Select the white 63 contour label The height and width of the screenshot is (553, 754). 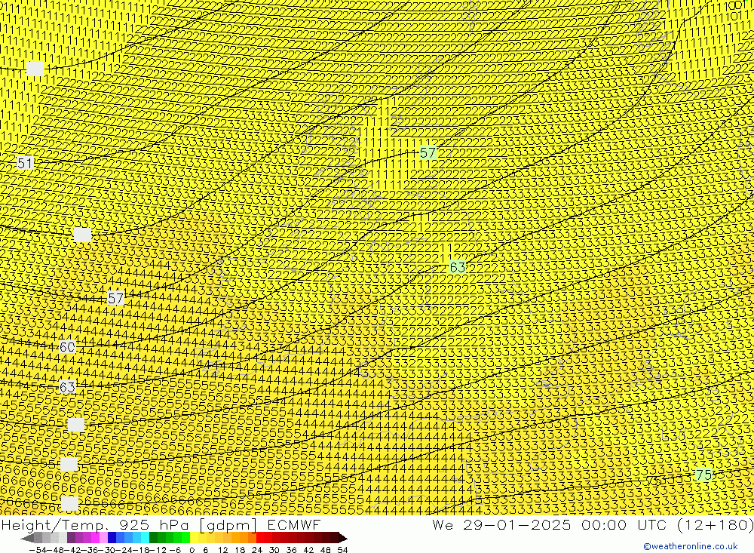(x=67, y=387)
